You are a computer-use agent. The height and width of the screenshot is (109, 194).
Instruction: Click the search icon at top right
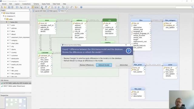point(192,7)
